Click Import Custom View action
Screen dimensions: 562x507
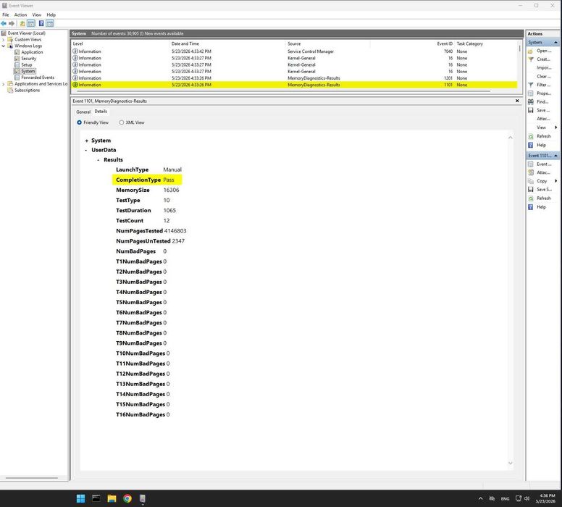click(543, 68)
